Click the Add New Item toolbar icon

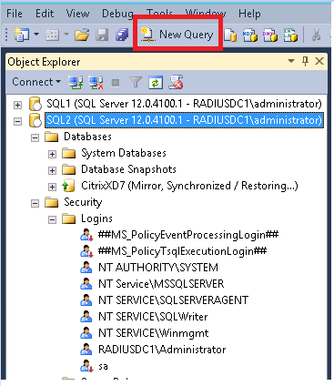tap(52, 35)
